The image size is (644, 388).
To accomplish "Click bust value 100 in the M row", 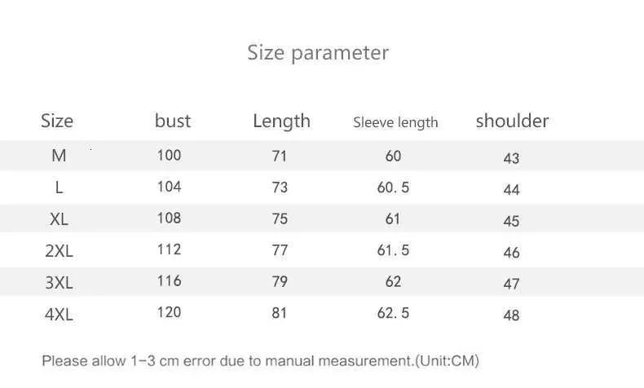I will pos(169,155).
